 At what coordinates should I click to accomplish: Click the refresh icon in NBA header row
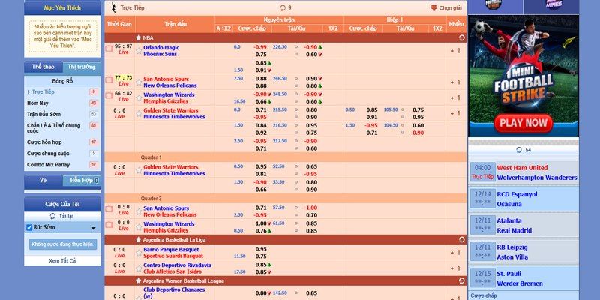coord(460,37)
